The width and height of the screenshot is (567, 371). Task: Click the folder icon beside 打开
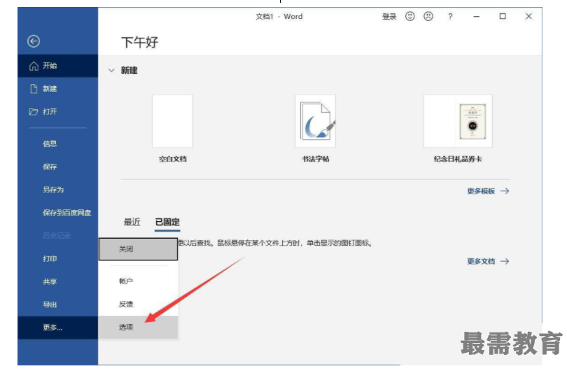34,112
